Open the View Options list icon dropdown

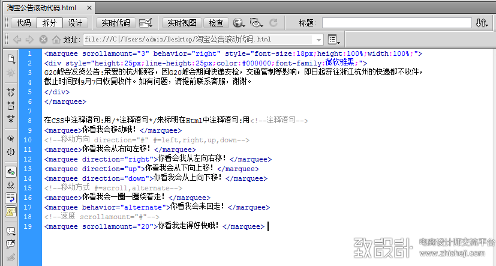[334, 40]
